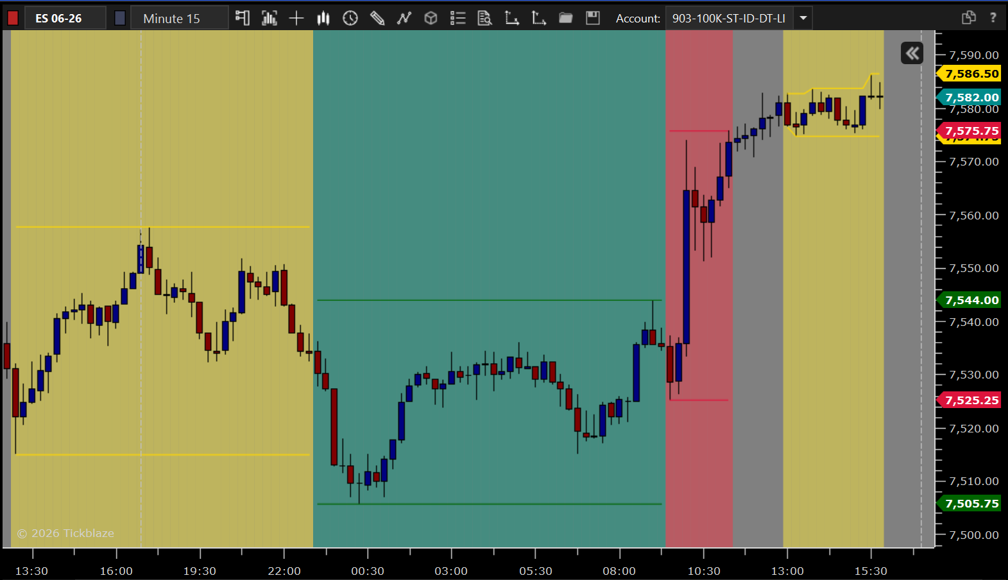Open the cube strategies icon
The width and height of the screenshot is (1008, 580).
pos(431,18)
